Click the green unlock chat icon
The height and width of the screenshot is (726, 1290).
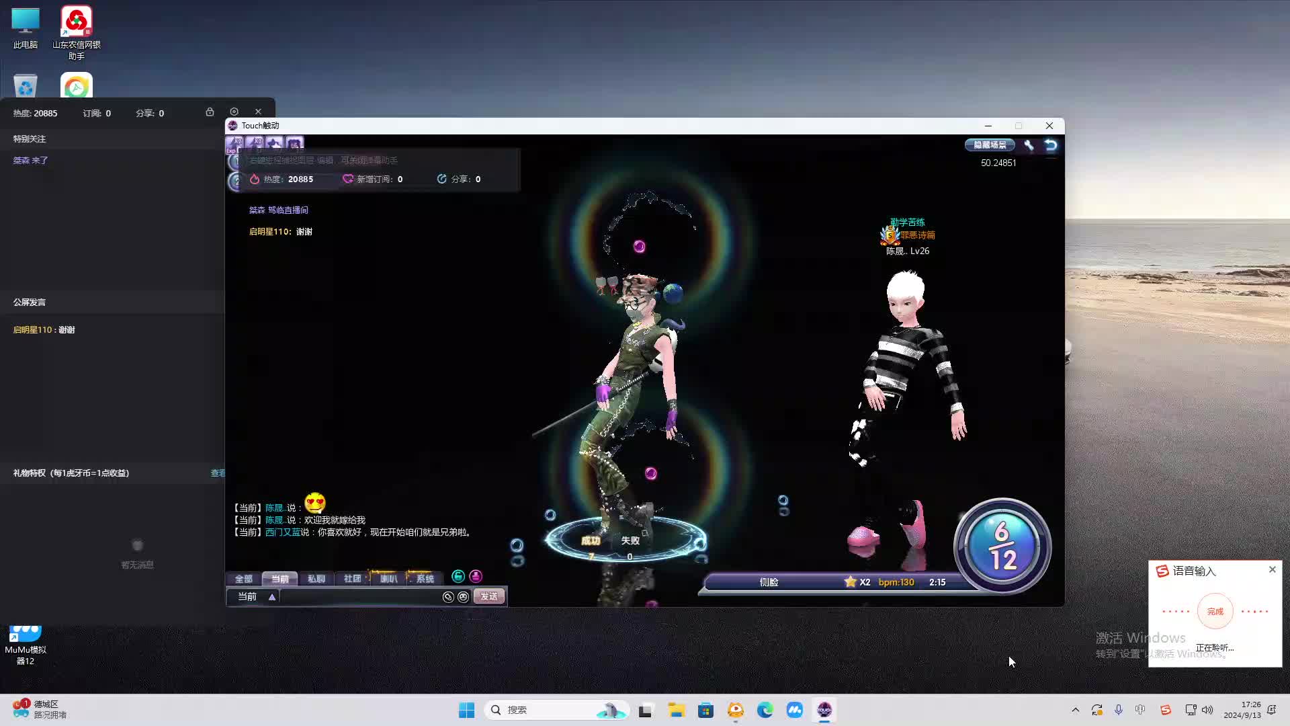click(458, 576)
